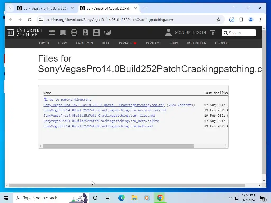Viewport: 271px width, 203px height.
Task: Click the magnifier icon in Search box
Action: pos(226,33)
